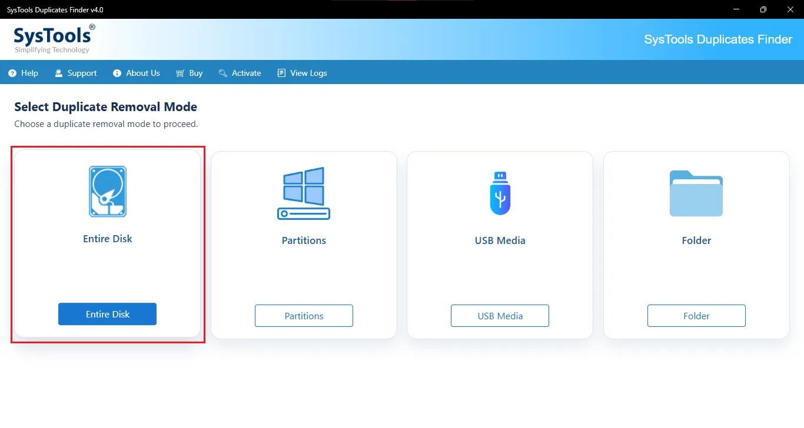
Task: Restore down the application window
Action: (x=763, y=9)
